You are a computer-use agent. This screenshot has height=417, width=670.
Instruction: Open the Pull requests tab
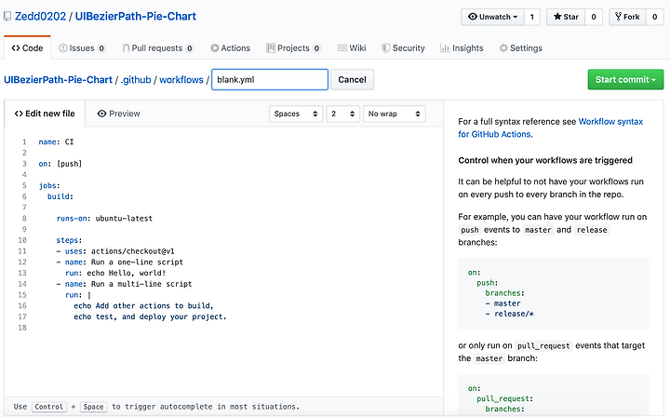click(158, 47)
